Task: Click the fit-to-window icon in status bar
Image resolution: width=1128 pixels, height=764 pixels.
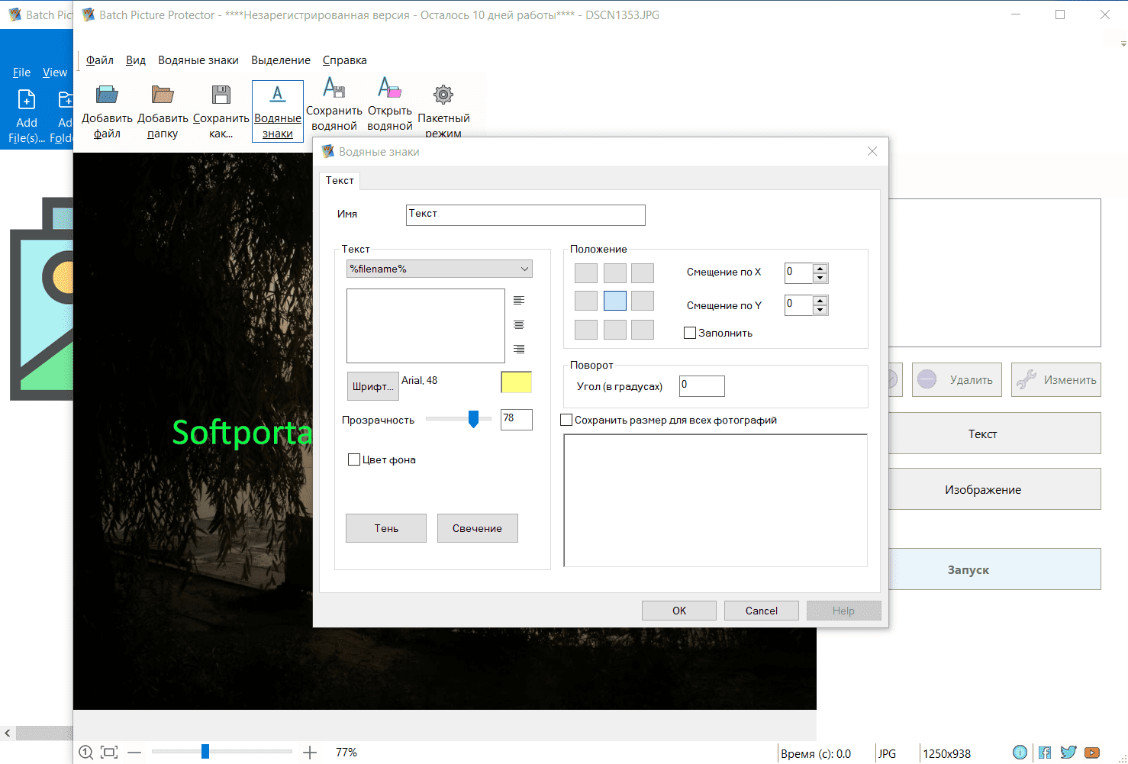Action: click(x=109, y=753)
